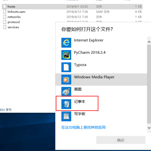The width and height of the screenshot is (151, 151).
Task: Click the 记事本 notepad icon
Action: coord(66,104)
